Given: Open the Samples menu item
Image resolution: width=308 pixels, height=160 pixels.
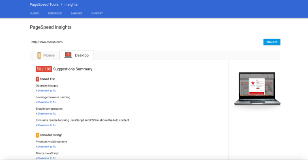Looking at the screenshot, I should 77,13.
